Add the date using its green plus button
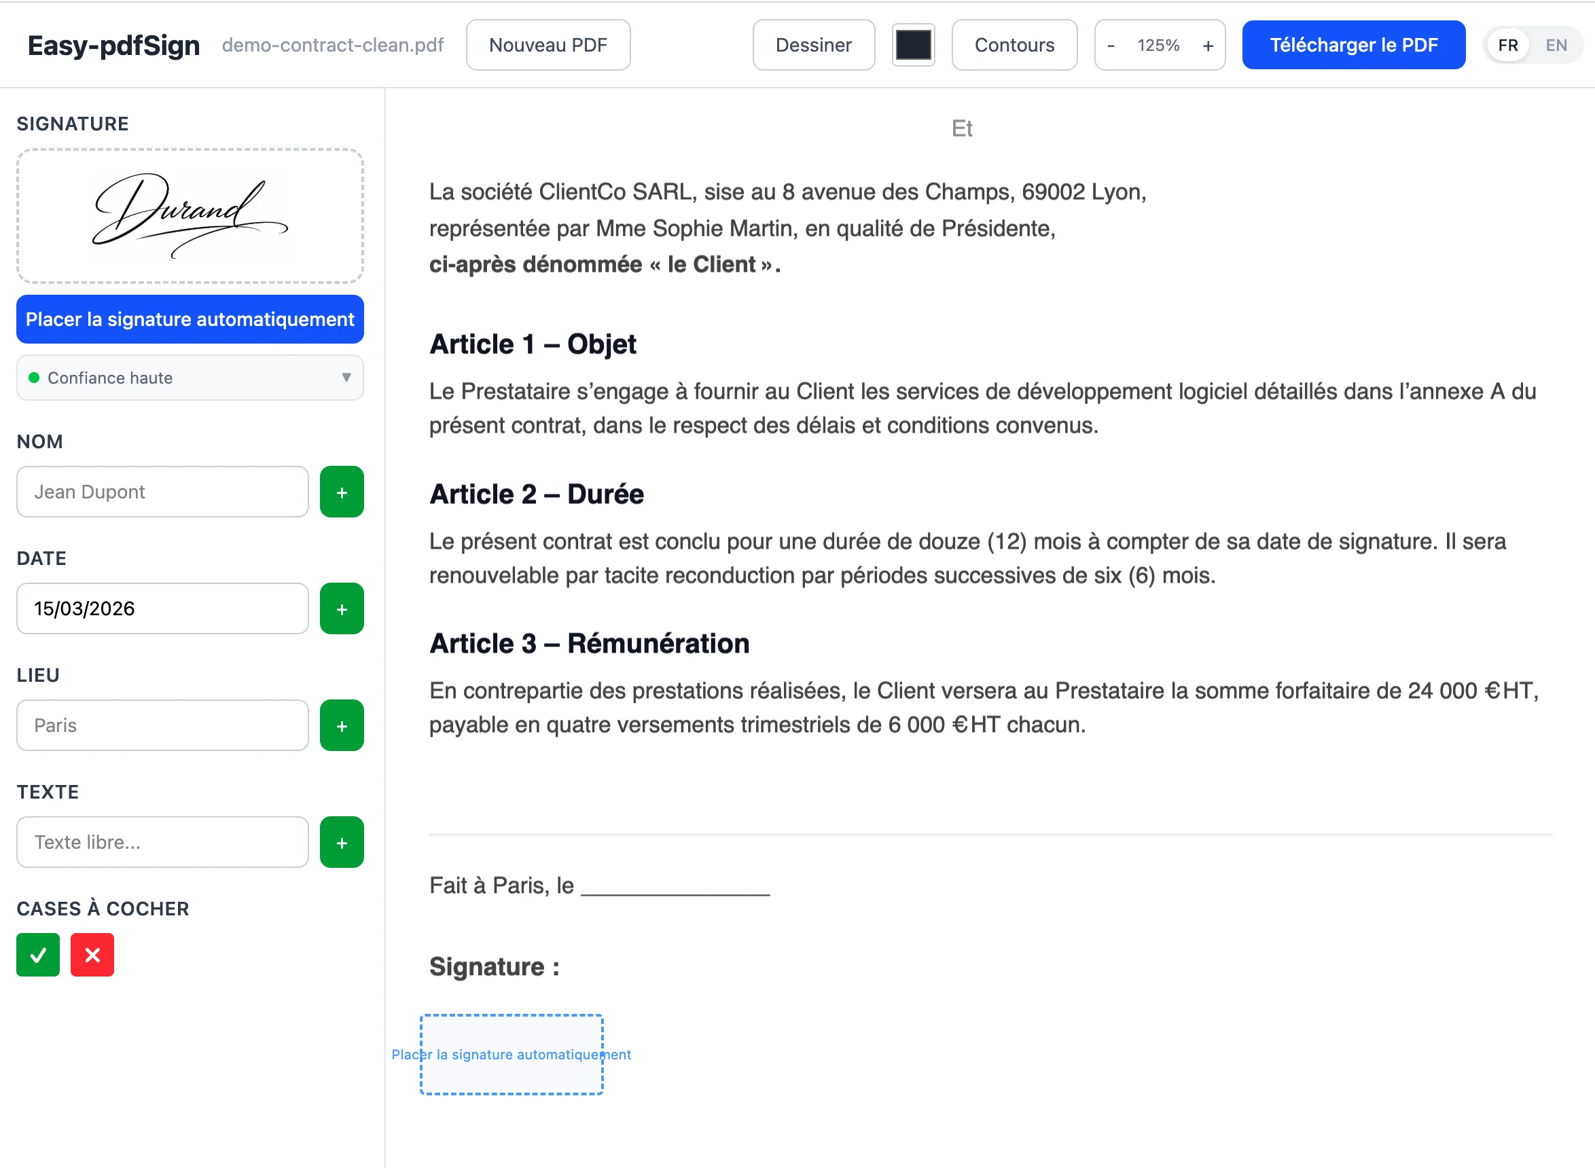 click(342, 608)
